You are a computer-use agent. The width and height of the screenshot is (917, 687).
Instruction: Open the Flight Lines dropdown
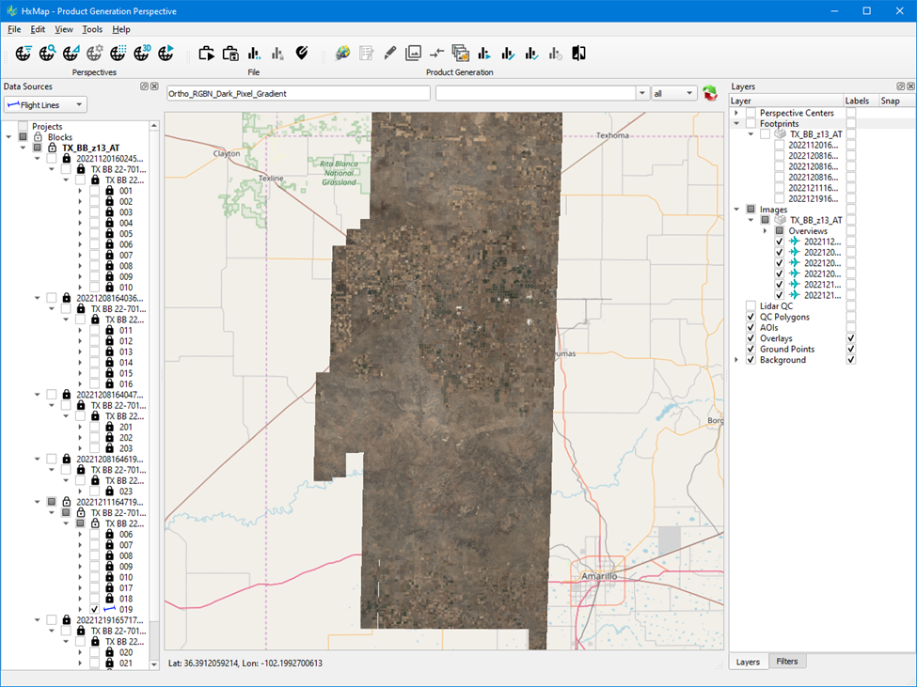pos(45,104)
